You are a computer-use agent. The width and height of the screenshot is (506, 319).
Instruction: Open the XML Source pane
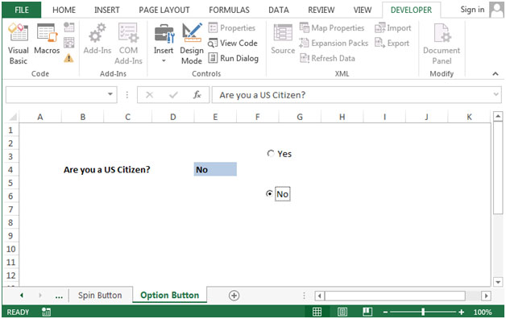pyautogui.click(x=283, y=39)
